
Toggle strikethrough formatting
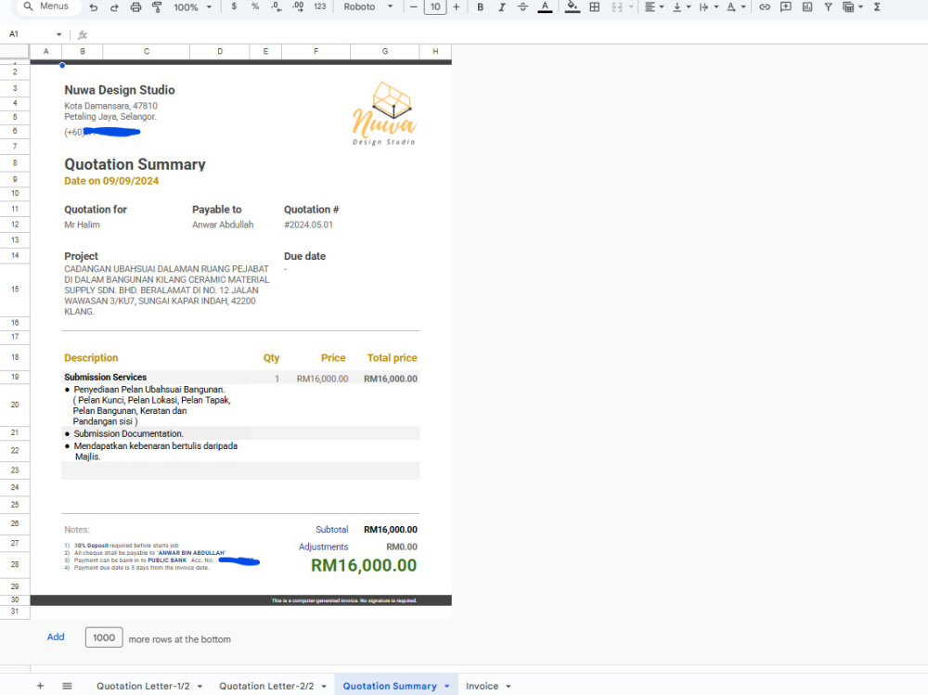(x=522, y=7)
